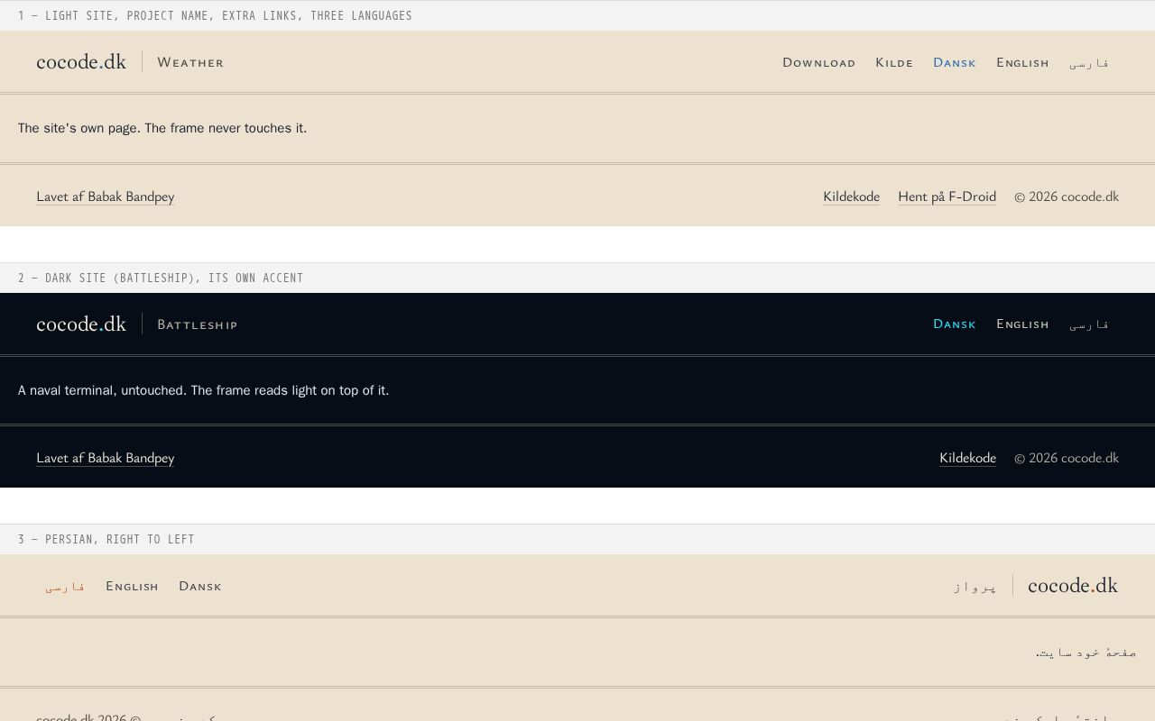Viewport: 1155px width, 721px height.
Task: Click text 'The site's own page. The frame never touches it.'
Action: [x=162, y=128]
